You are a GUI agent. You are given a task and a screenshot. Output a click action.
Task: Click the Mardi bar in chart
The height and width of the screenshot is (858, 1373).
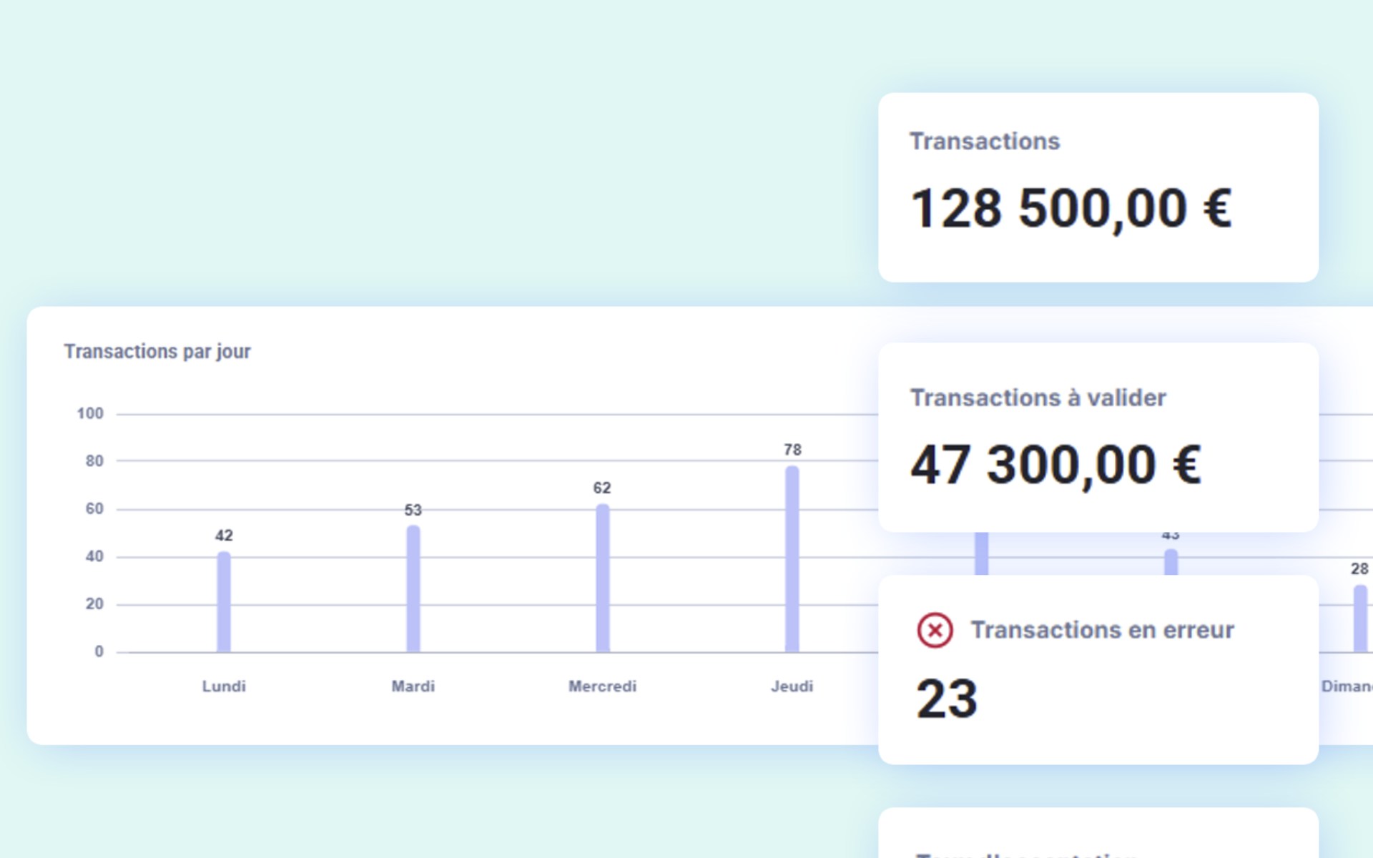tap(413, 589)
